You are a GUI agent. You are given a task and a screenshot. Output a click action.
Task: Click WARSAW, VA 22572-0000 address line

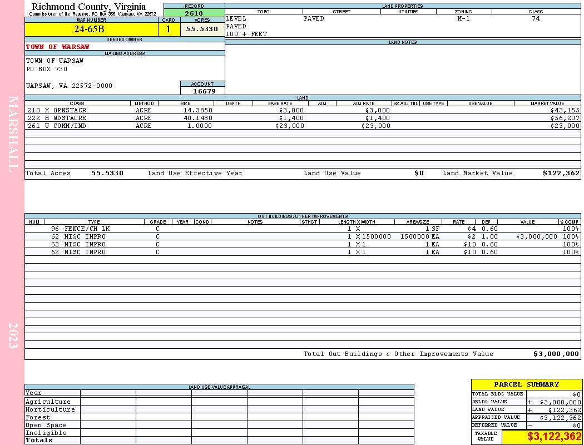click(69, 86)
